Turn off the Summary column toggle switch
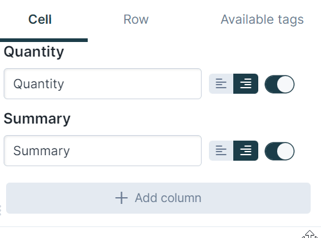The height and width of the screenshot is (238, 321). click(x=280, y=151)
